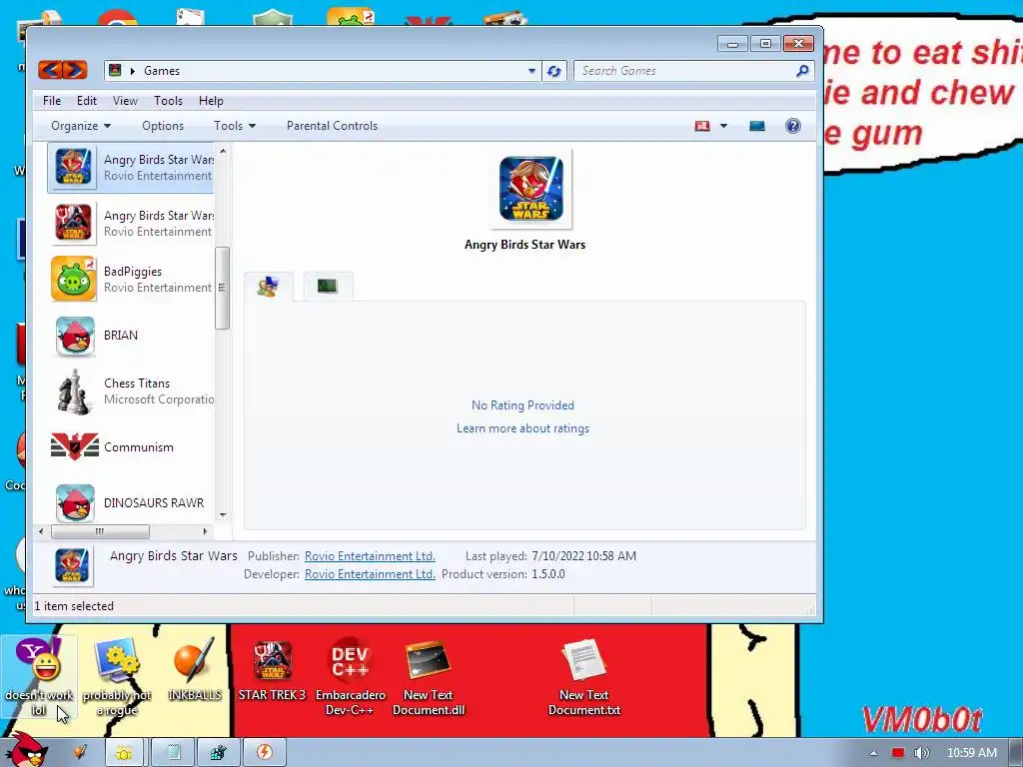Screen dimensions: 1023x767
Task: Click the taskbar clock showing 10:59 AM
Action: (x=971, y=753)
